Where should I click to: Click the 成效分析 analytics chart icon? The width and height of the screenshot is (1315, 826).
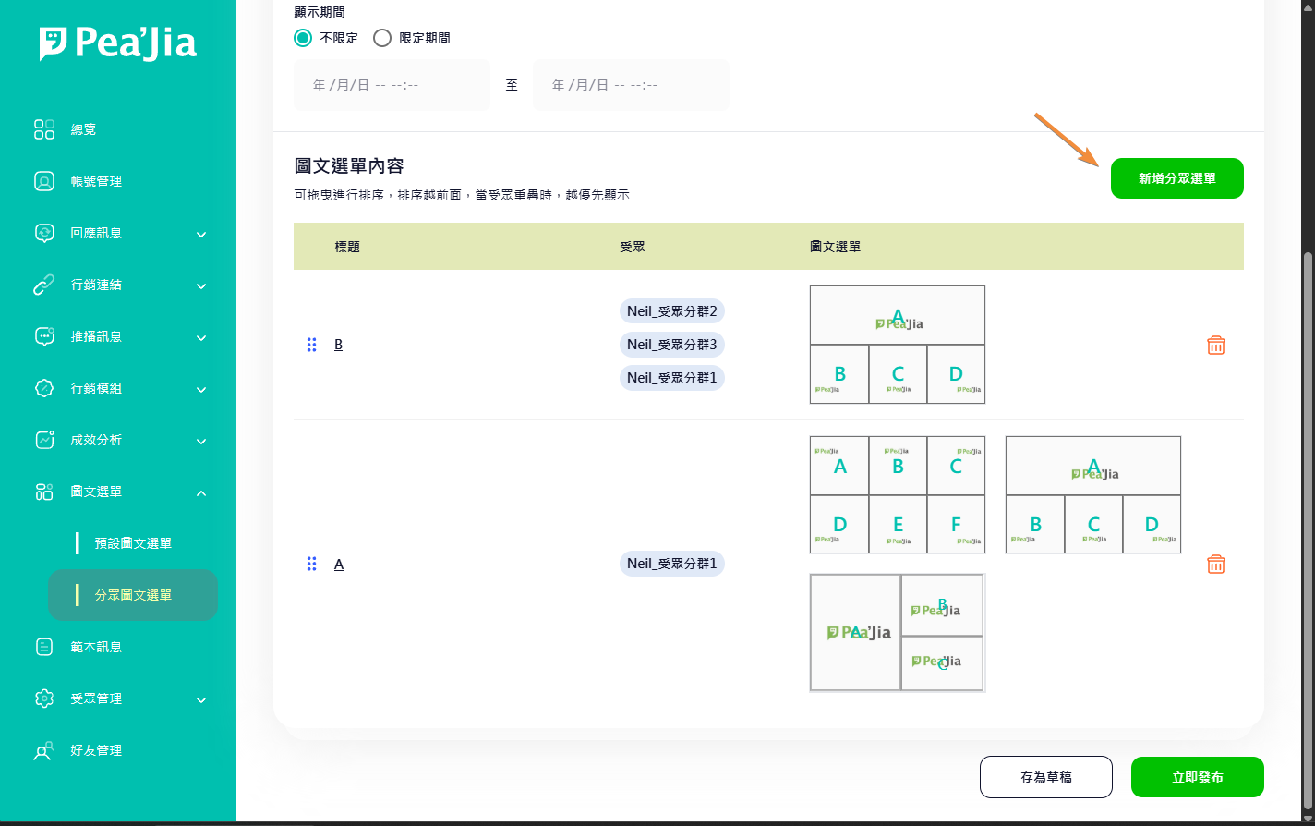[x=44, y=440]
